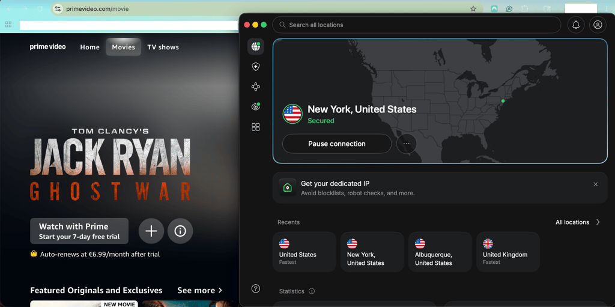Click the Get your dedicated IP text
The image size is (615, 307).
(x=335, y=184)
